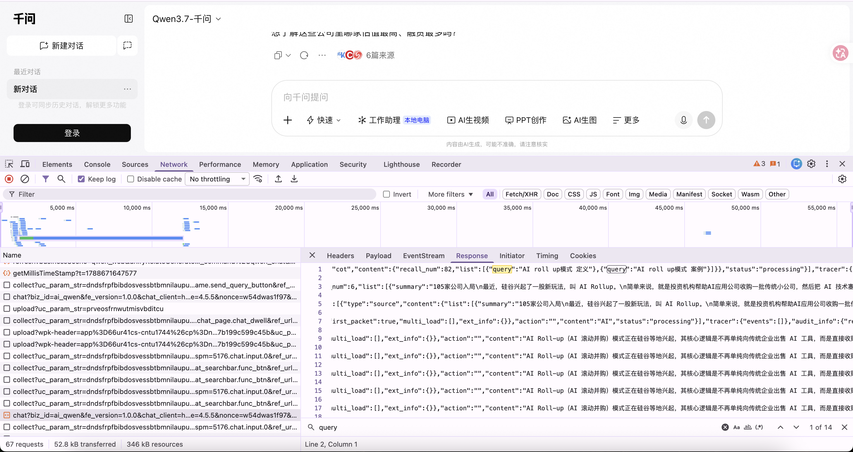Open network conditions wifi icon
The image size is (853, 452).
click(x=258, y=179)
